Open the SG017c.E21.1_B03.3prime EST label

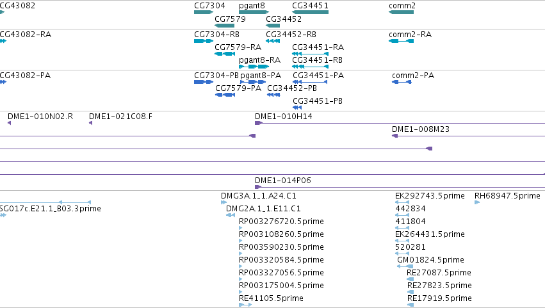coord(51,209)
